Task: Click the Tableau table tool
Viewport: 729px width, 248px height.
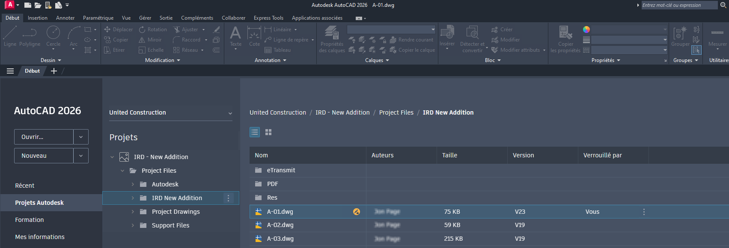Action: tap(277, 50)
